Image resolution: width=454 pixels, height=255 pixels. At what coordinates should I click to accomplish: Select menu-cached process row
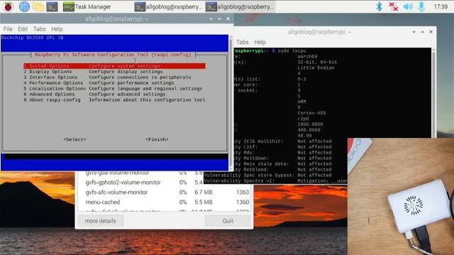164,202
